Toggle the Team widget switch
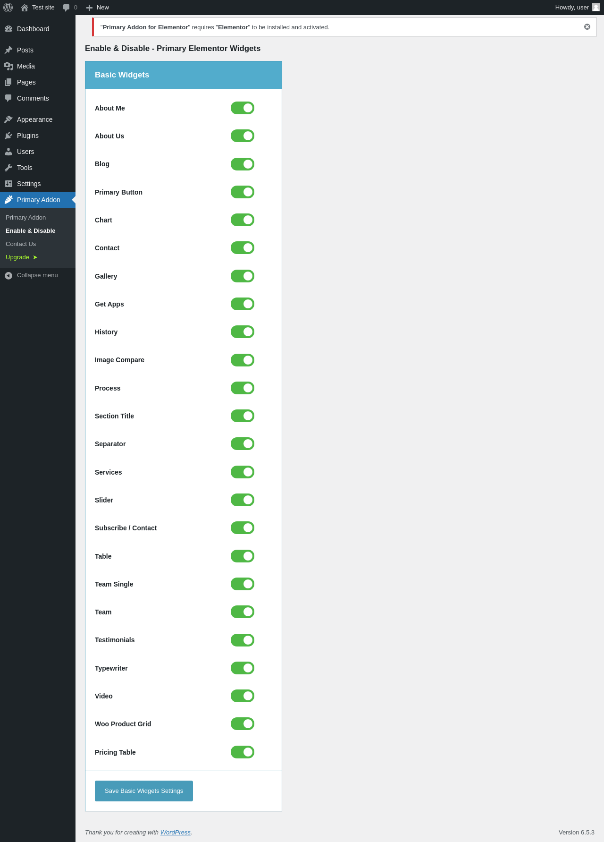 click(x=243, y=612)
